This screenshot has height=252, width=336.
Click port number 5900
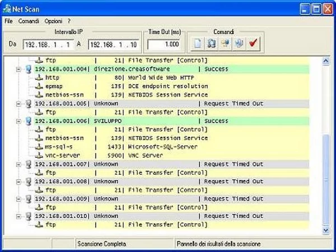[x=114, y=155]
